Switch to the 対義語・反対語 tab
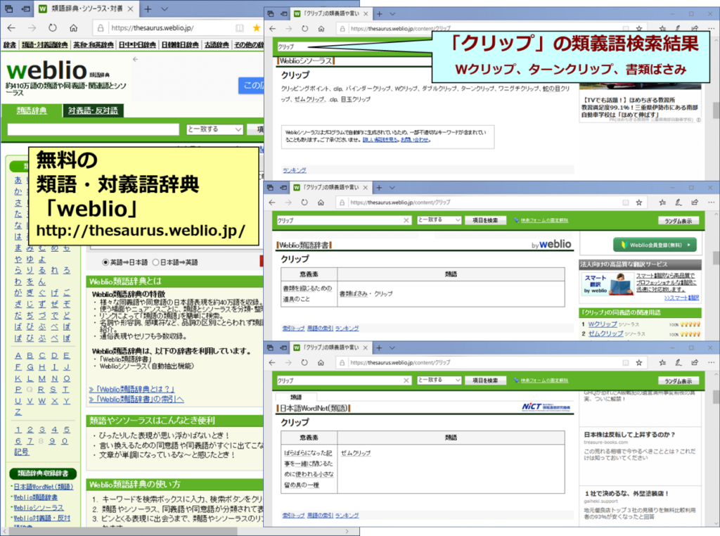The width and height of the screenshot is (720, 536). point(93,110)
